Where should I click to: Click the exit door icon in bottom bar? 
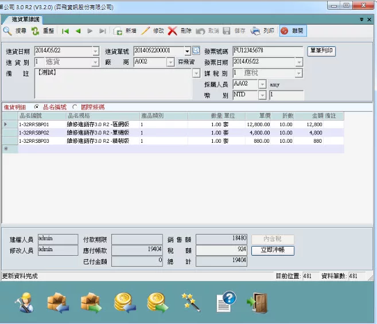(256, 302)
